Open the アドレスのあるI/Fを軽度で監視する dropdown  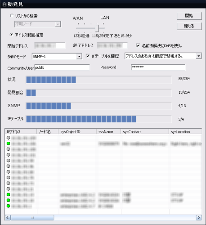pos(163,56)
